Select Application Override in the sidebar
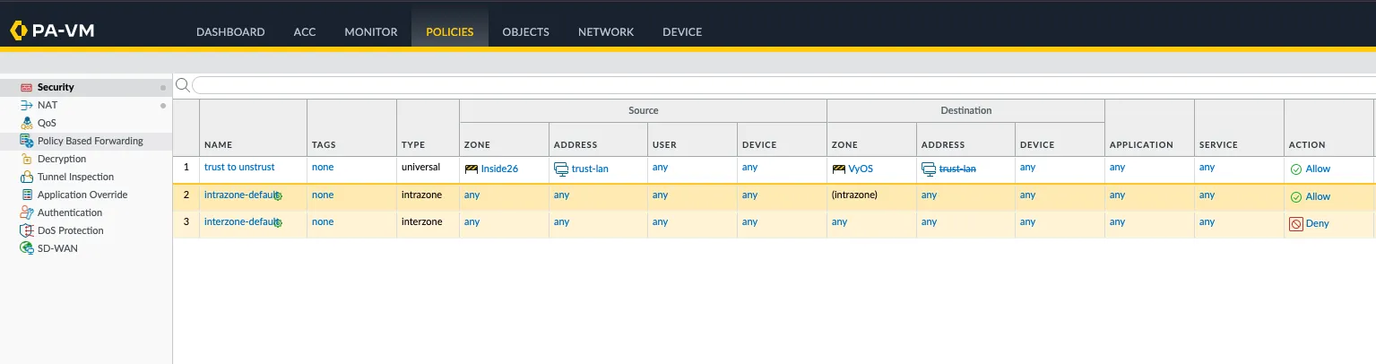This screenshot has height=364, width=1376. 82,195
